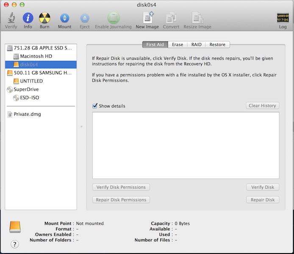Viewport: 294px width, 254px height.
Task: Click the disk0s4 window title
Action: coord(147,5)
